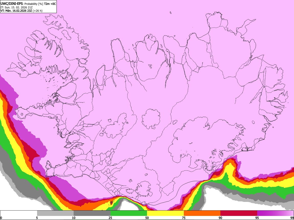Click the legend tick label '5'

[x=37, y=218]
